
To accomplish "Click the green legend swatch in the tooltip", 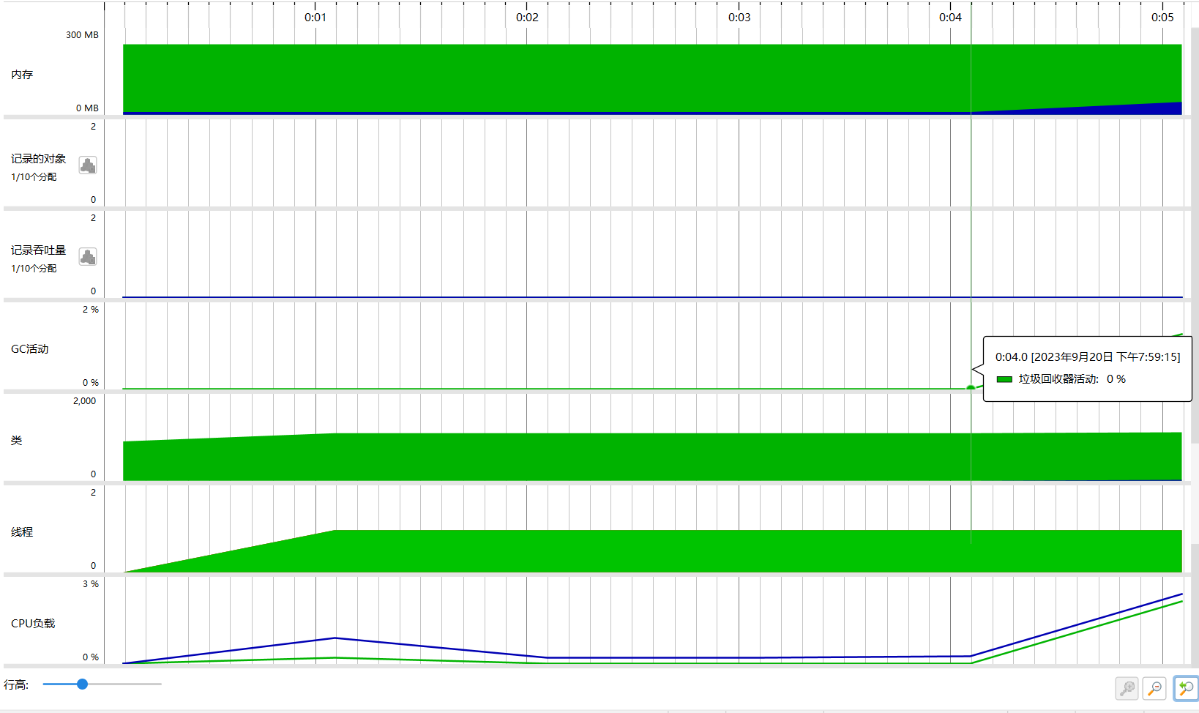I will [1004, 379].
